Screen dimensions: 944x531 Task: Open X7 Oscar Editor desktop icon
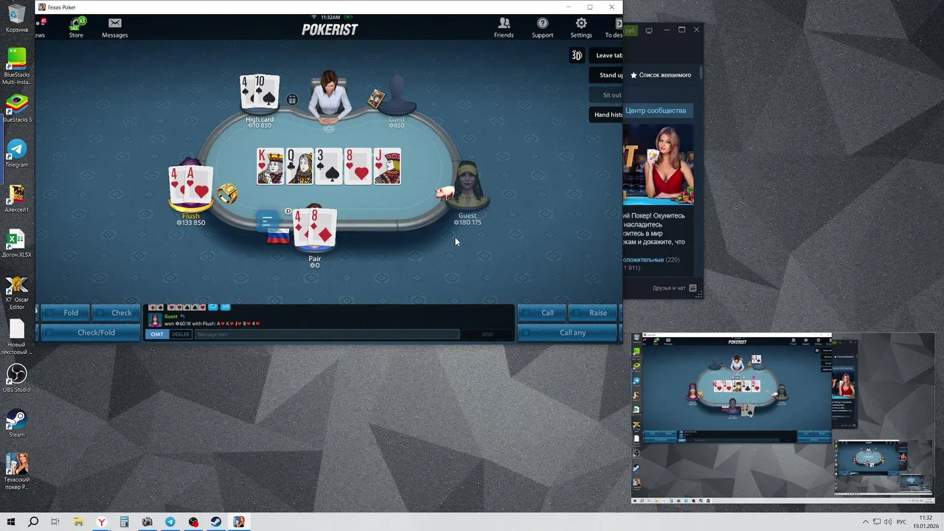tap(16, 293)
